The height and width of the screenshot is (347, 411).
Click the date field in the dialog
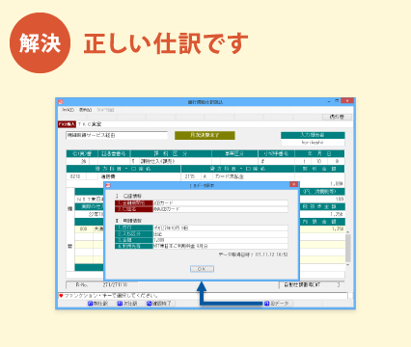(220, 227)
